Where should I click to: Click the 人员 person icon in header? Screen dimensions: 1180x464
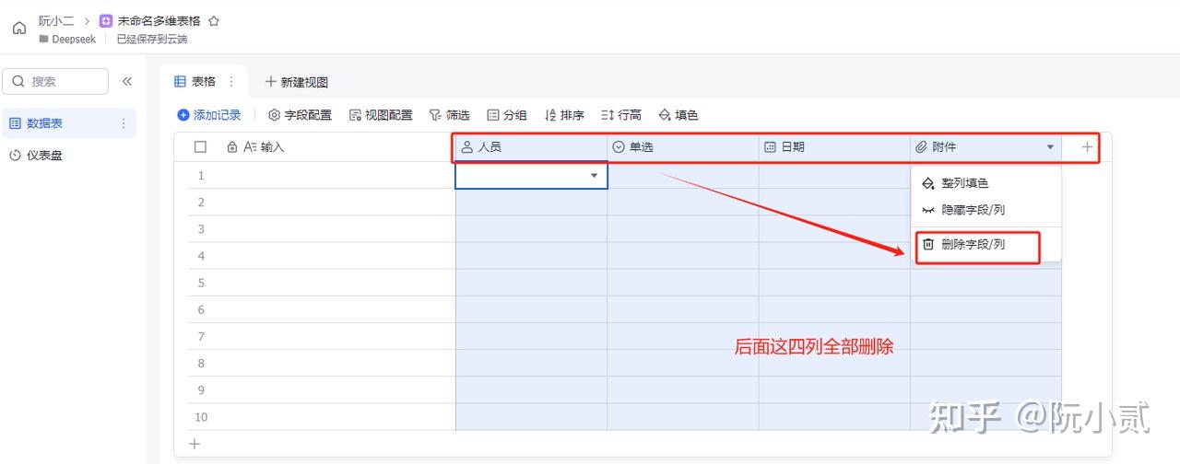tap(467, 147)
